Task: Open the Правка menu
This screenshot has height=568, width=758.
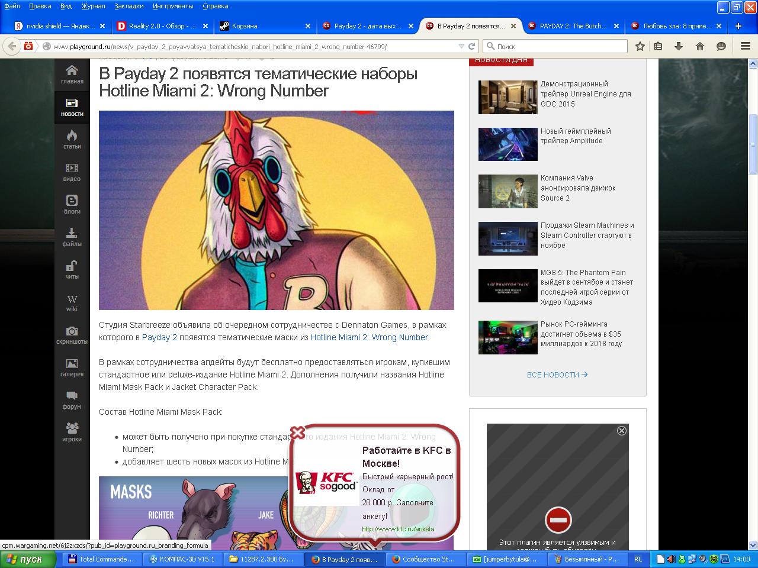Action: (x=40, y=6)
